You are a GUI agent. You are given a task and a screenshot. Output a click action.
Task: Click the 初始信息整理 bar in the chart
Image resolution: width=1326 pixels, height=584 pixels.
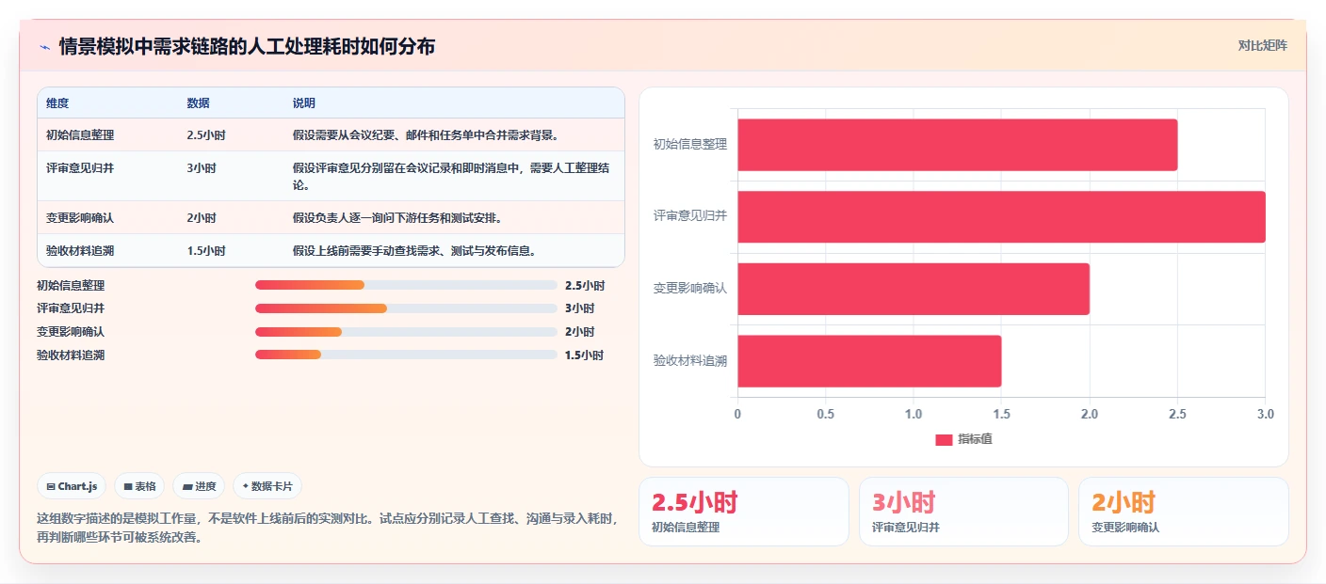tap(957, 145)
